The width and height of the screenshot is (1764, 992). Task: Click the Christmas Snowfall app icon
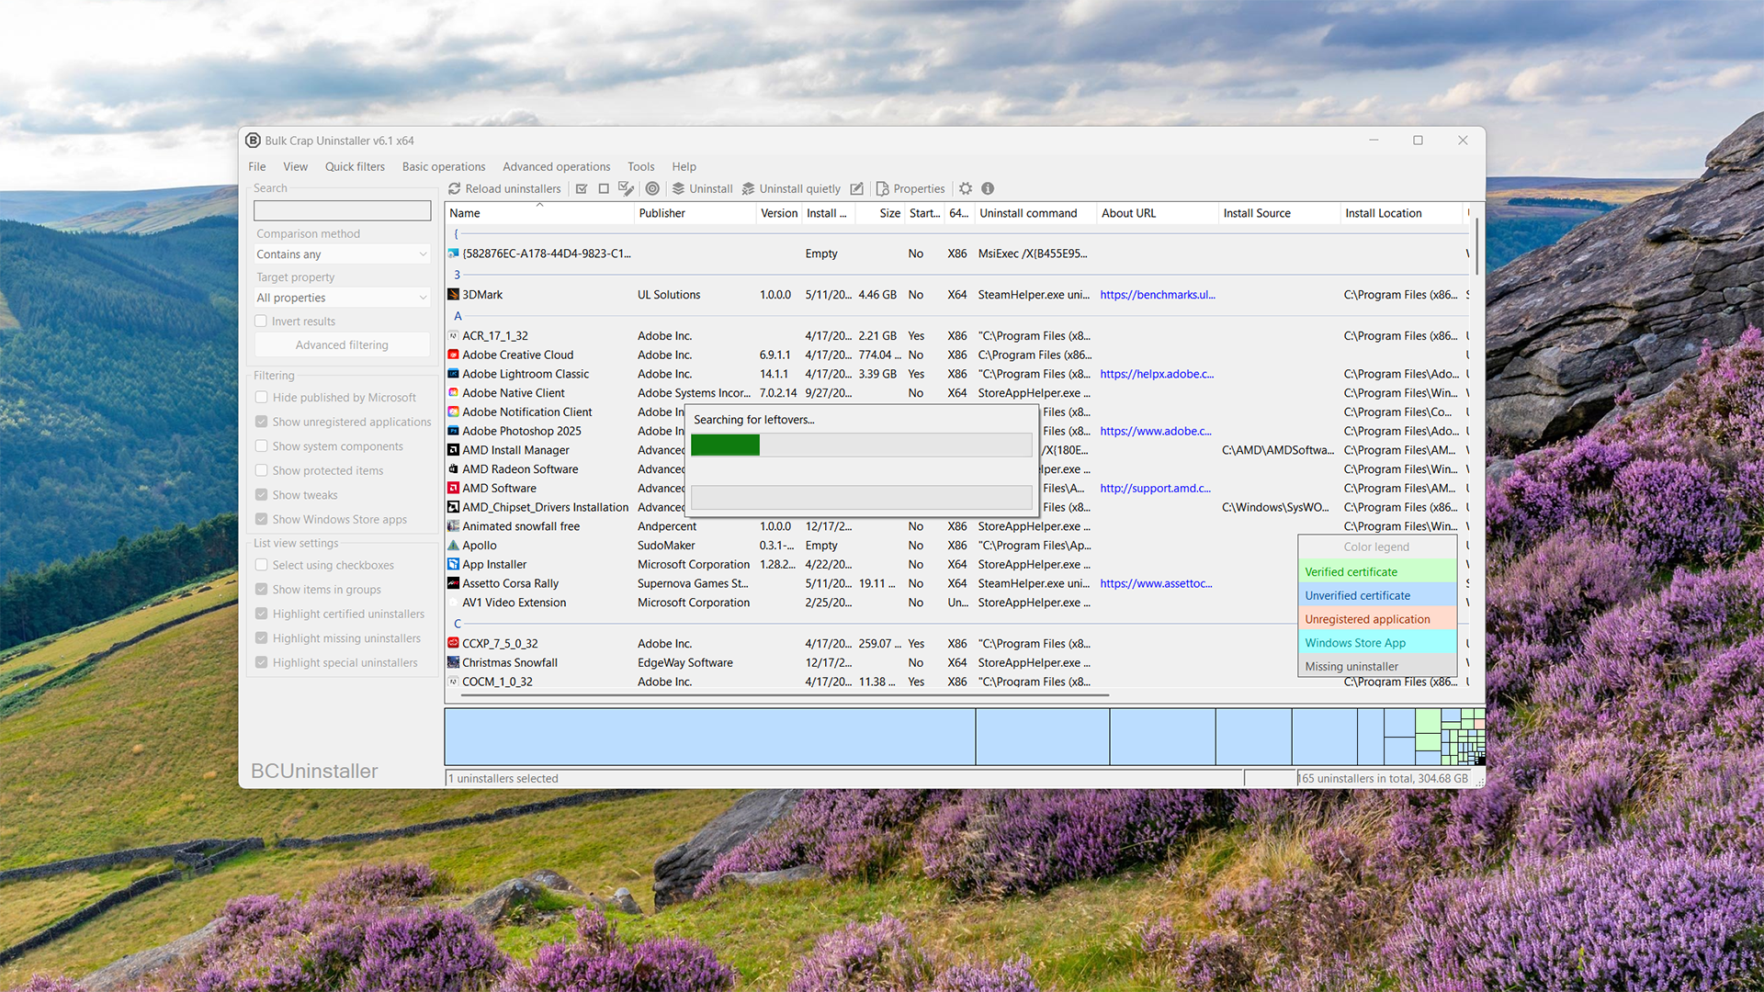[x=453, y=663]
